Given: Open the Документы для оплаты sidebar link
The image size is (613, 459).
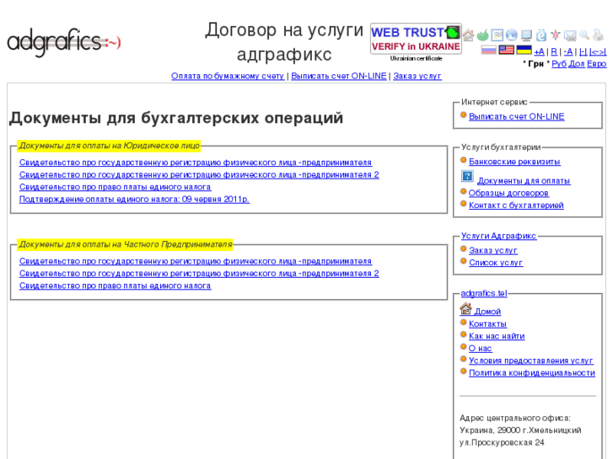Looking at the screenshot, I should (x=524, y=181).
